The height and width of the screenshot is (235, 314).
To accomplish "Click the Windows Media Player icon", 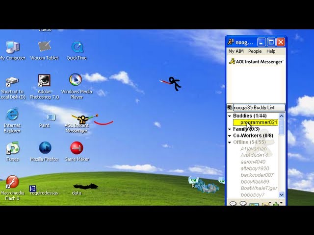I will [76, 79].
